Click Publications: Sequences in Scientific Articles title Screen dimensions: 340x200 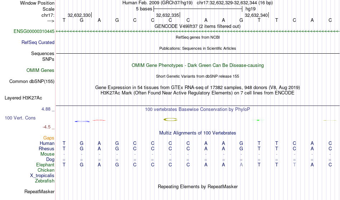tap(198, 48)
